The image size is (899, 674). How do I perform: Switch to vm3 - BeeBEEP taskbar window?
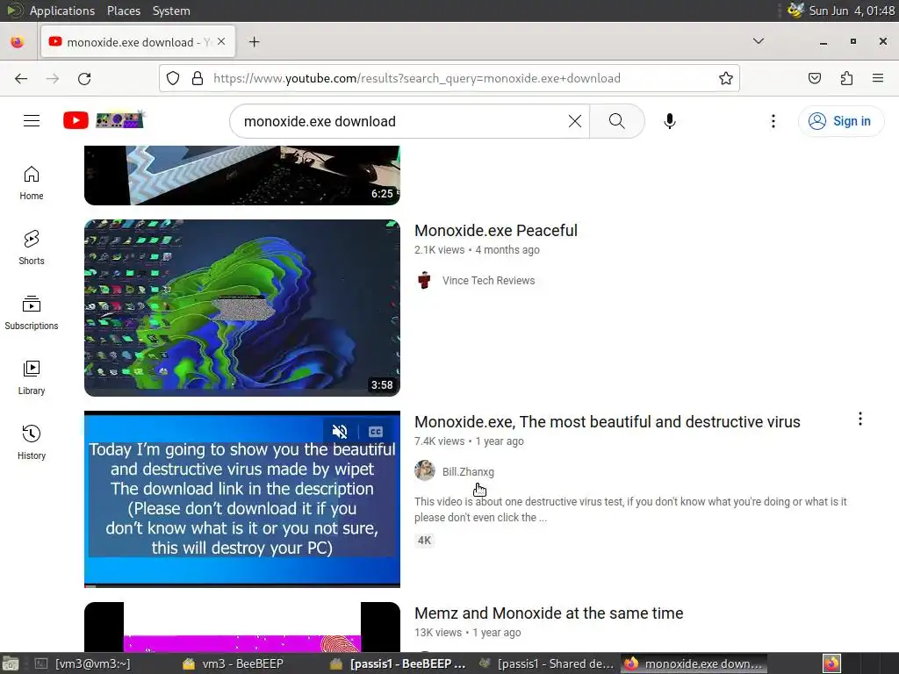pyautogui.click(x=234, y=663)
